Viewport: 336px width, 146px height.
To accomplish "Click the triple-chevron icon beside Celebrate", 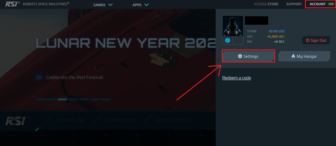I will tap(39, 77).
